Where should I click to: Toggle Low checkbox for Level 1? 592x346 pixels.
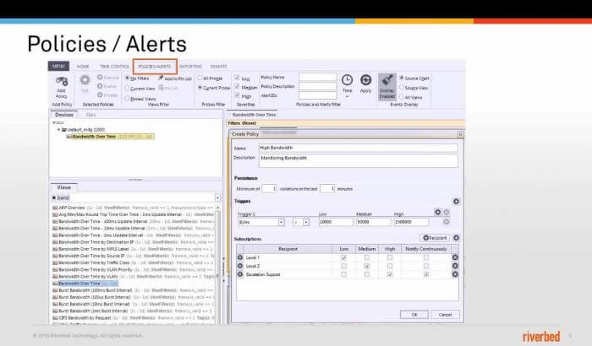pos(343,257)
